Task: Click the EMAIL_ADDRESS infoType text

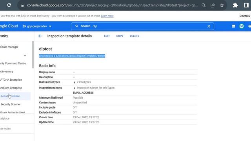Action: click(83, 93)
